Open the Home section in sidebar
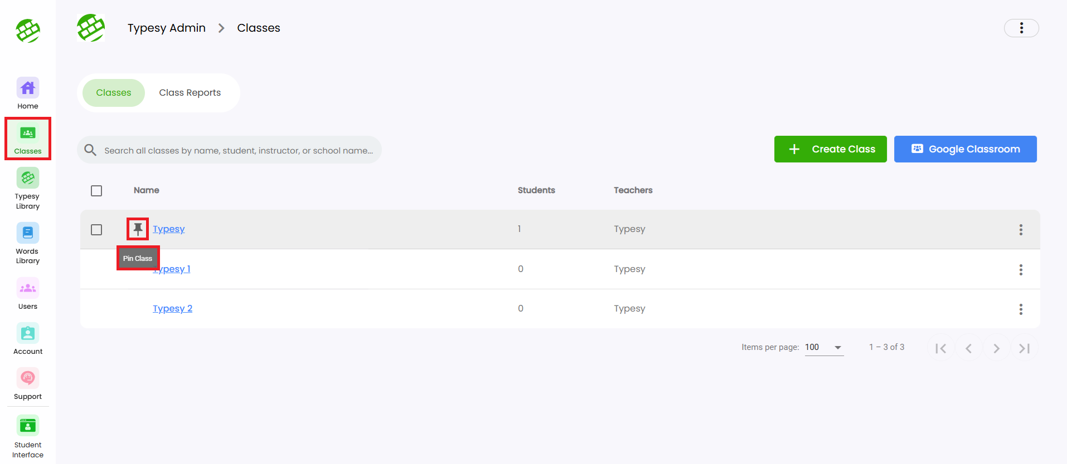Image resolution: width=1067 pixels, height=464 pixels. 28,93
